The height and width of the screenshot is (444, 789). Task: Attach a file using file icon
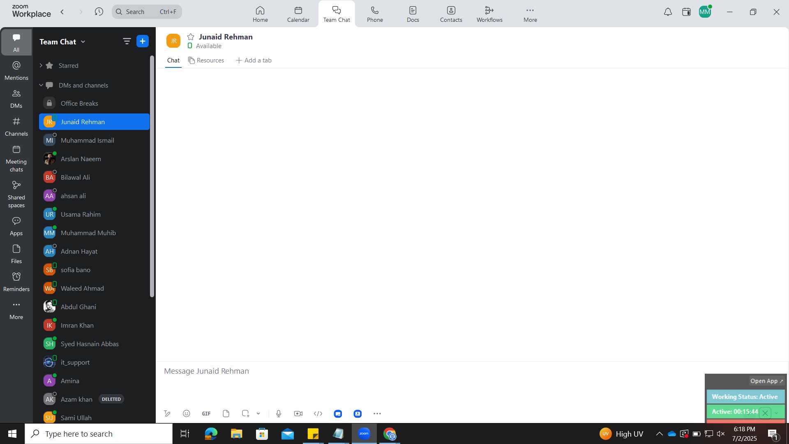point(226,414)
